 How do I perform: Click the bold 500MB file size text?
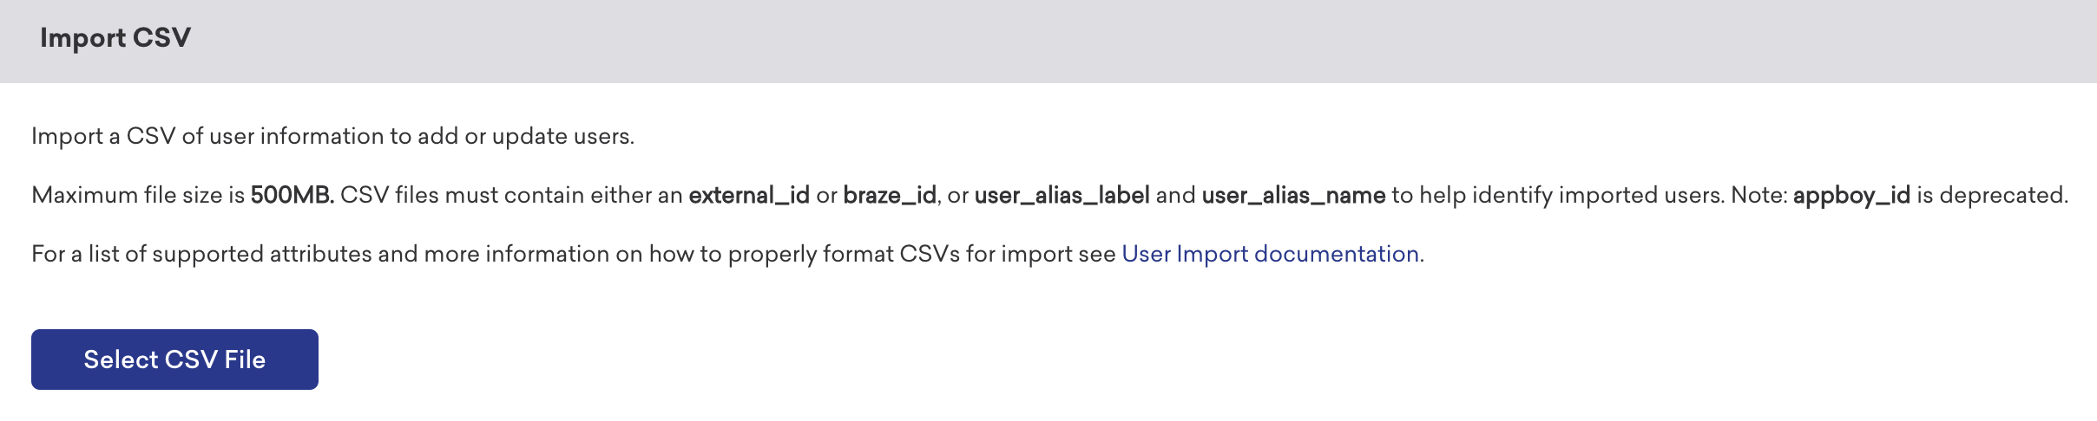[292, 195]
